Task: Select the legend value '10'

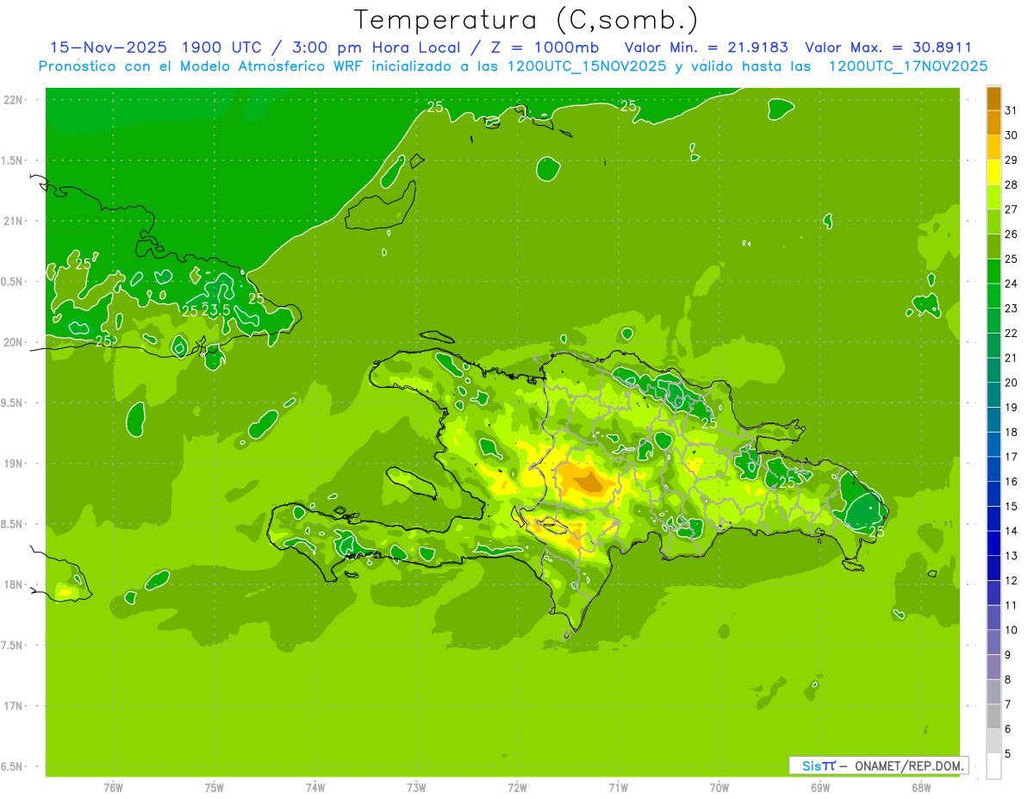Action: point(1012,630)
